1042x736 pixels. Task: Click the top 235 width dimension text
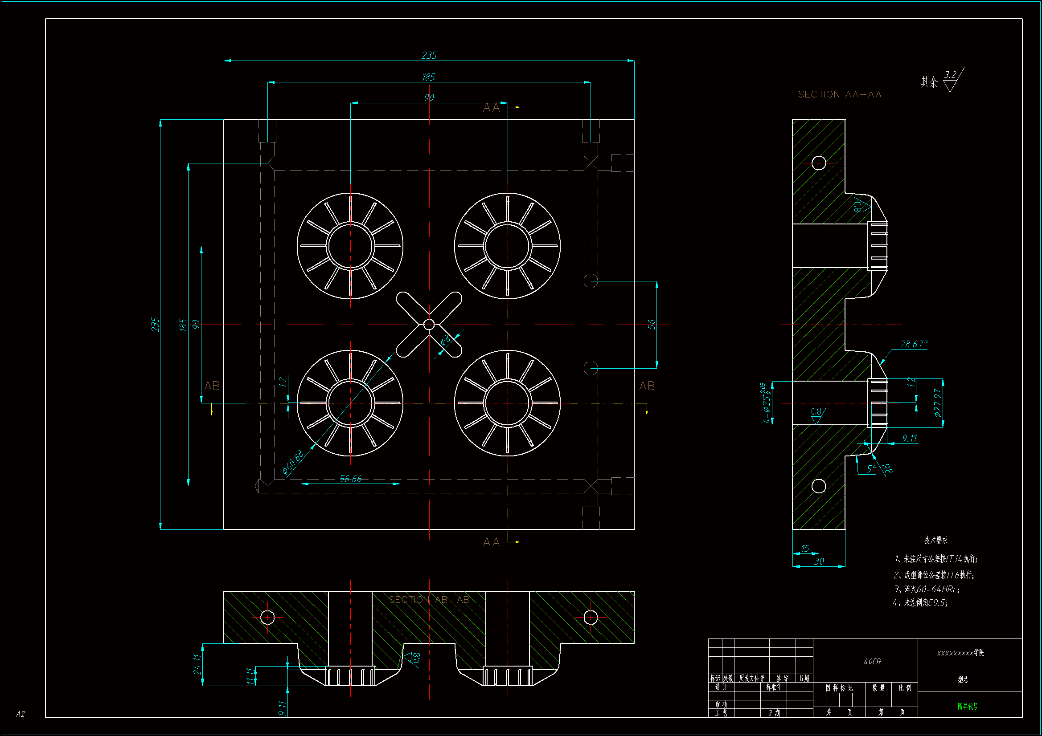click(428, 55)
